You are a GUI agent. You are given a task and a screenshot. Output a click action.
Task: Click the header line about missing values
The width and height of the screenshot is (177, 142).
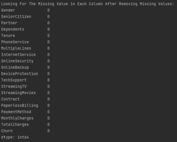click(88, 4)
